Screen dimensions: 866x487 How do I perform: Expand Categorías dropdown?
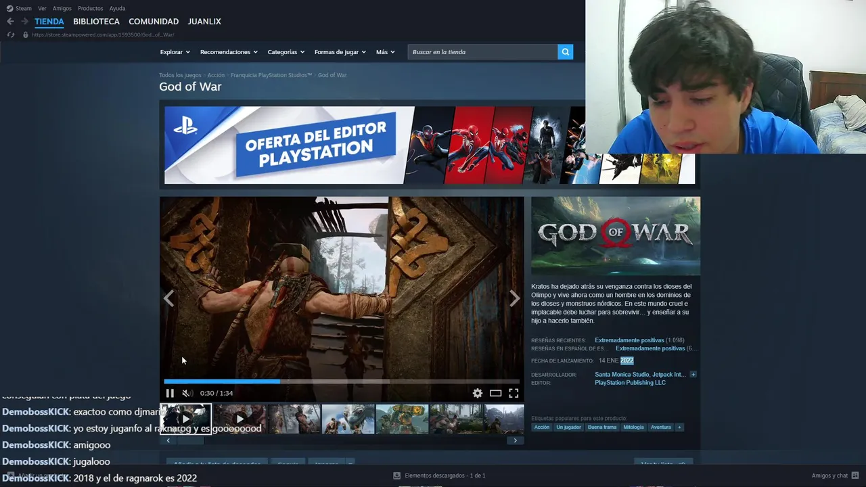coord(286,52)
